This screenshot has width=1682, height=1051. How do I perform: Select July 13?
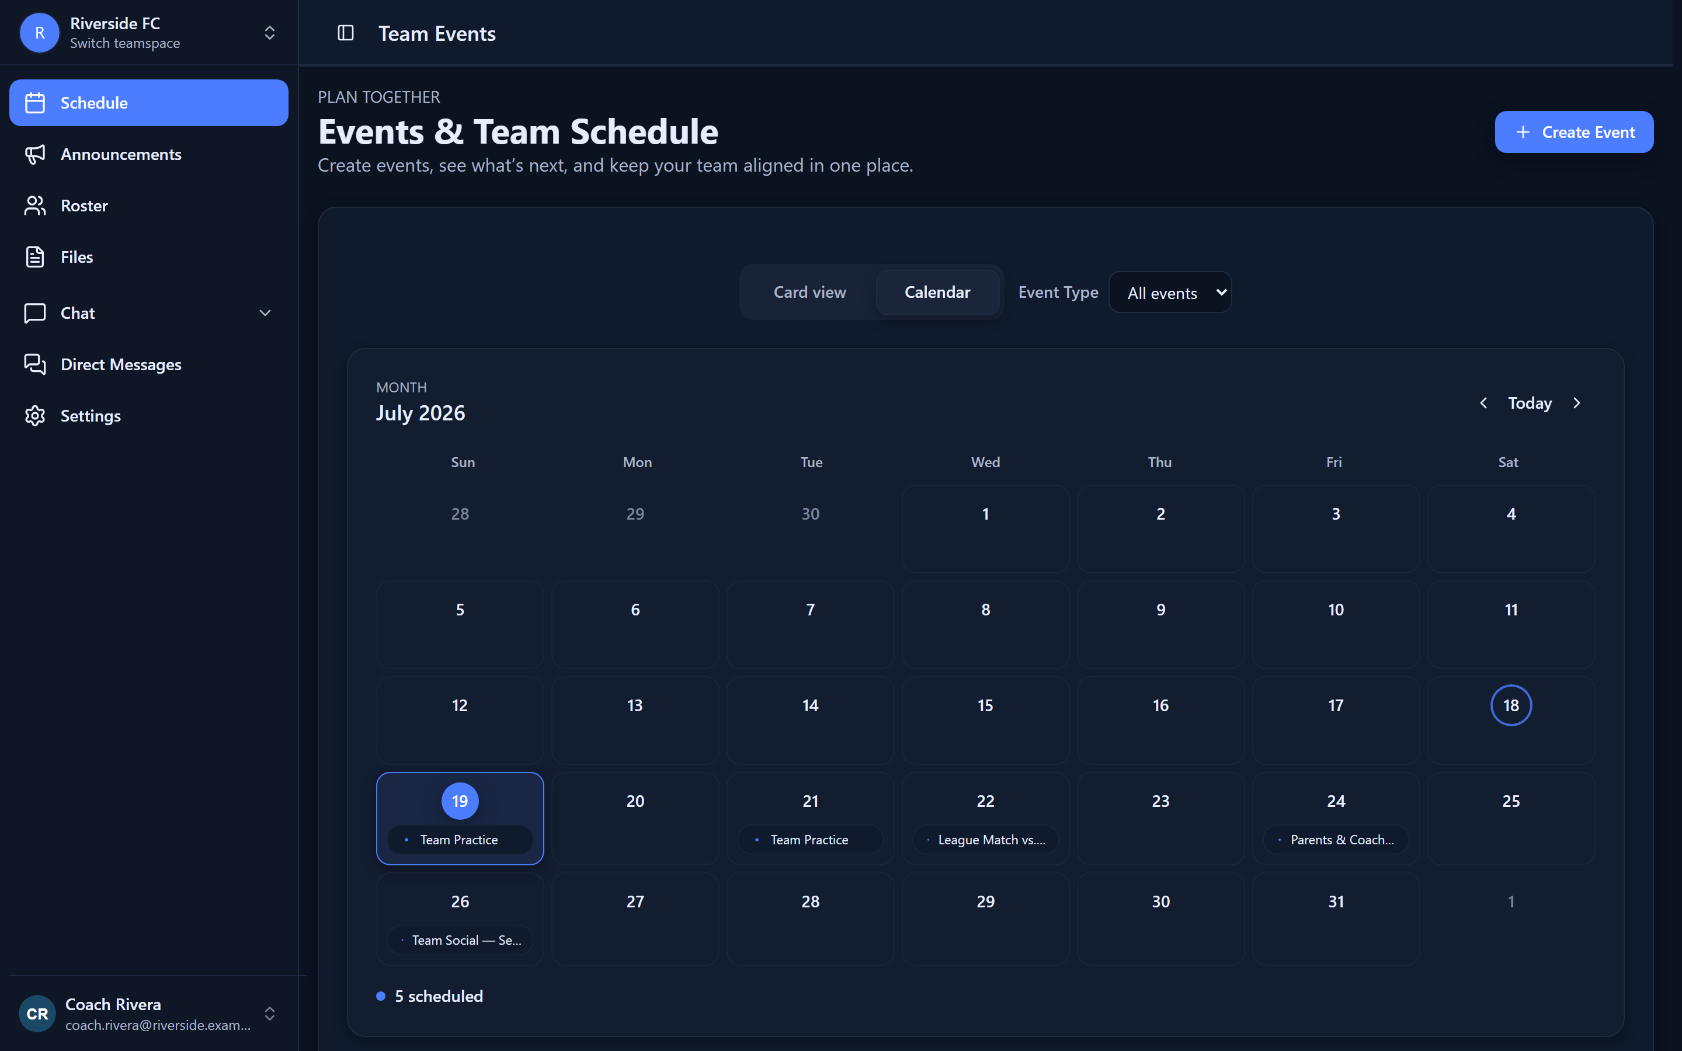pos(635,720)
